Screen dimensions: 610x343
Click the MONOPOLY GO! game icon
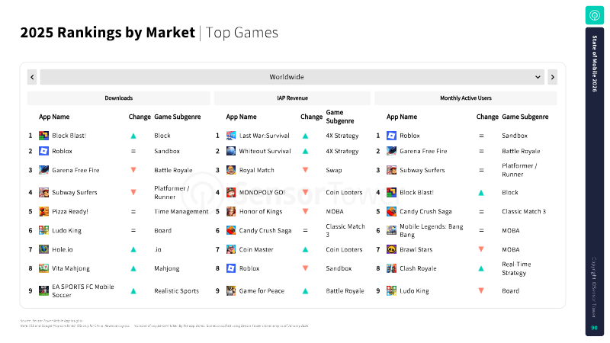point(231,192)
